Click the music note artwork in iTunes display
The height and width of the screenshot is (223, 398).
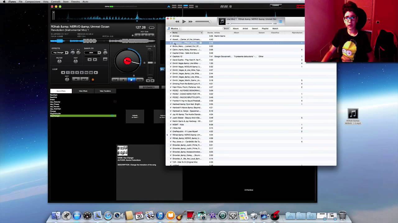[222, 21]
